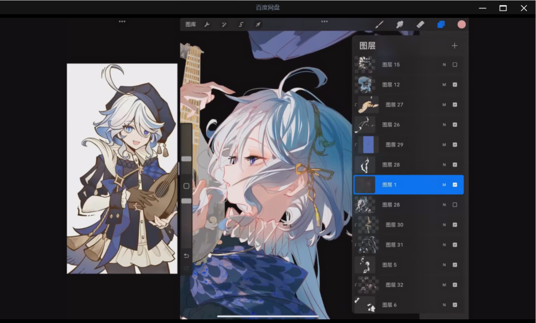
Task: Click the blue thumbnail of 图层 29
Action: pyautogui.click(x=368, y=144)
